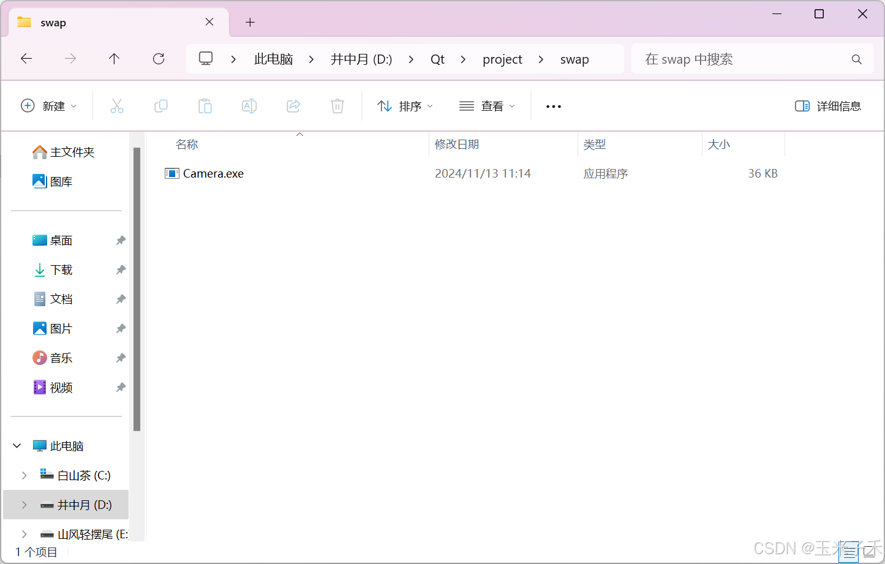The image size is (885, 564).
Task: Unpin 视频 using its pin icon
Action: (x=121, y=388)
